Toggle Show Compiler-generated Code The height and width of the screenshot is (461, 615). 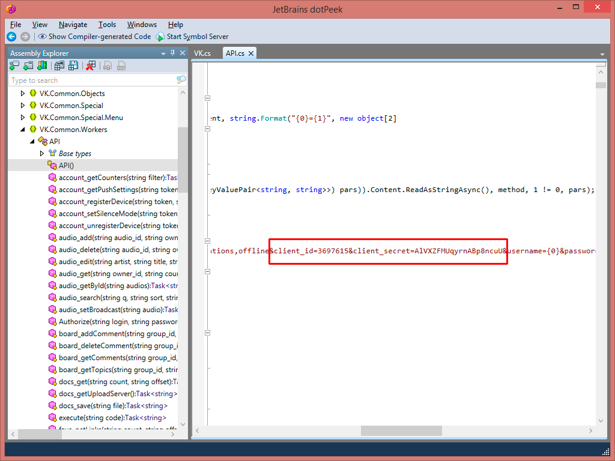click(94, 37)
